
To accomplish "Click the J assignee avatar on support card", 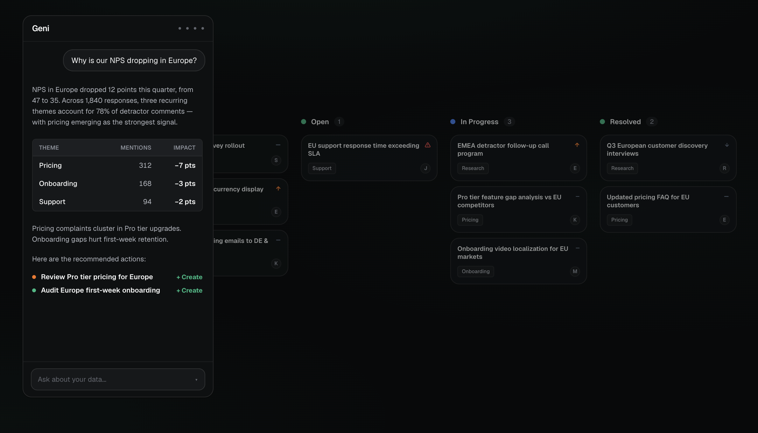I will pos(425,168).
